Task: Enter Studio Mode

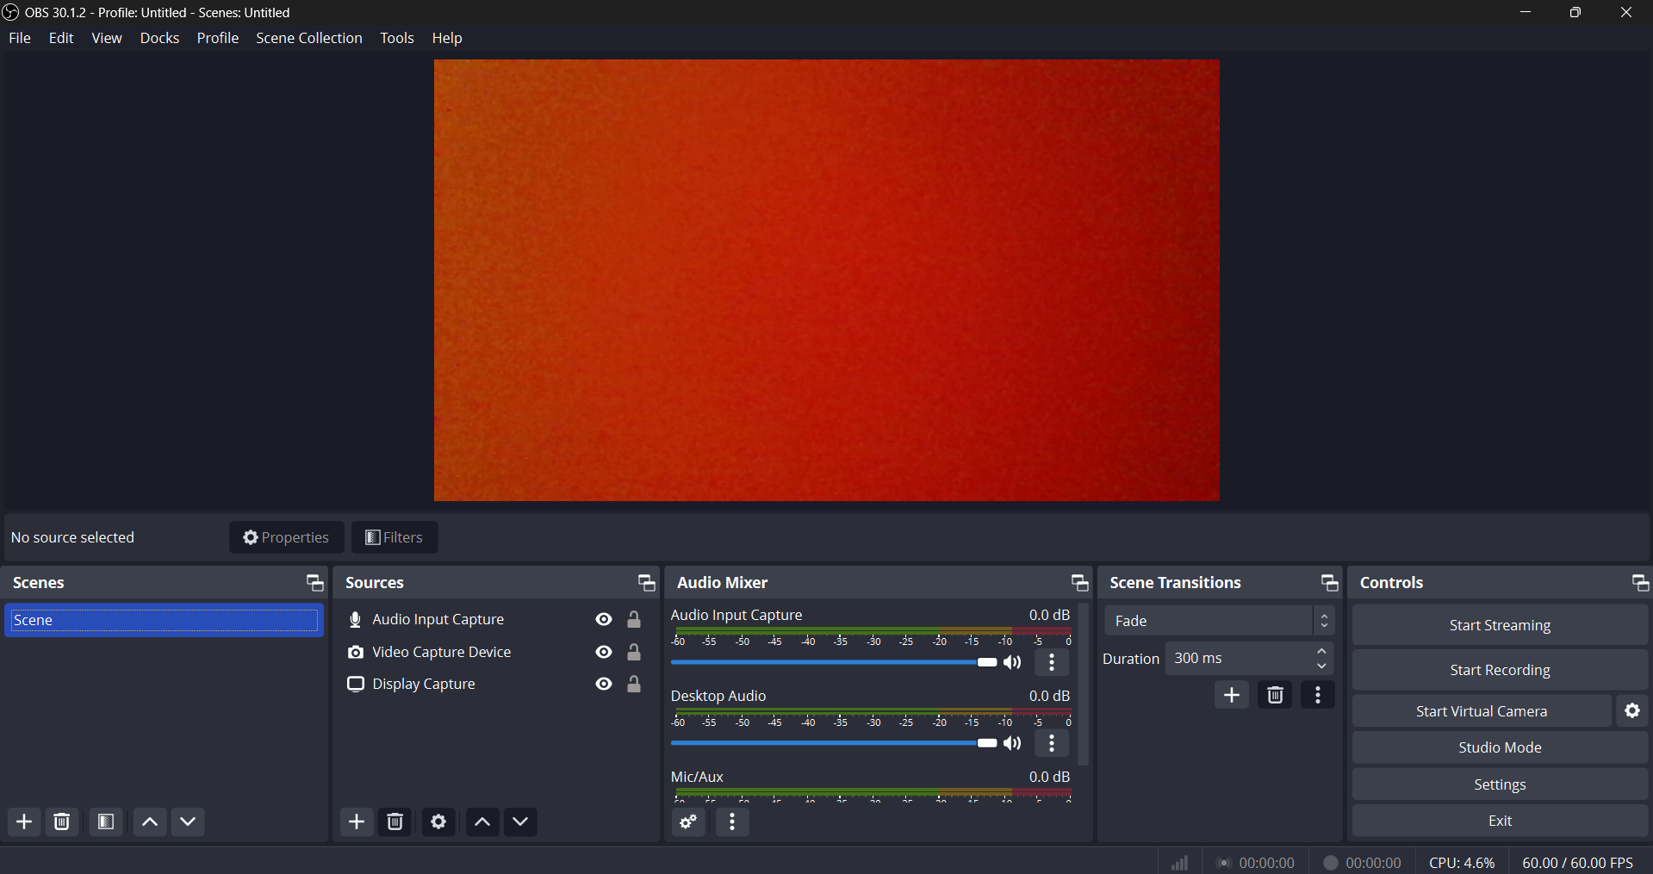Action: coord(1499,747)
